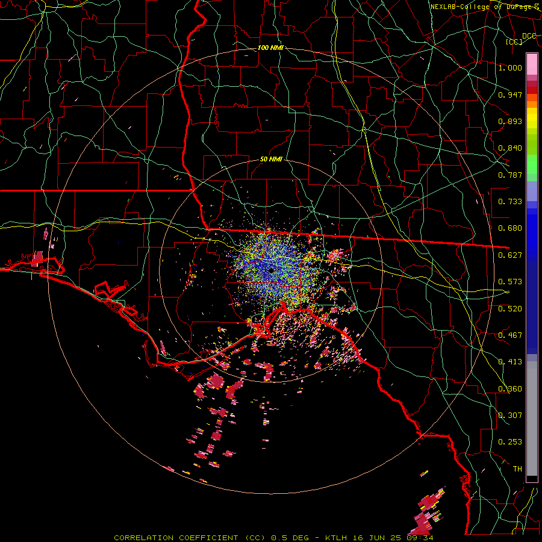Select the 0.520 scale value
The width and height of the screenshot is (542, 542).
coord(510,309)
